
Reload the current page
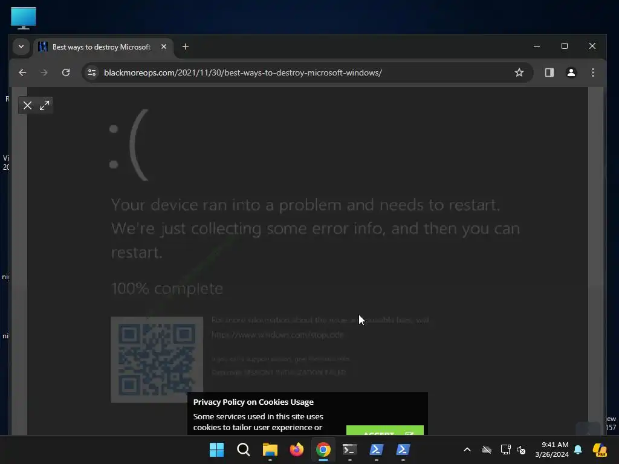tap(66, 72)
